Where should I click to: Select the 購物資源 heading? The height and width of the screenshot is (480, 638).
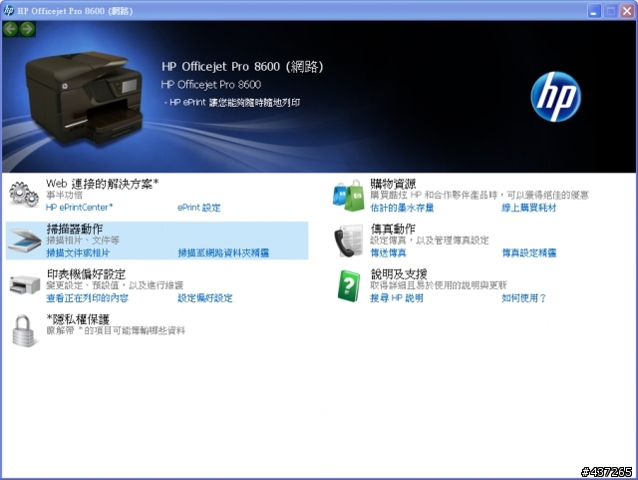click(x=393, y=184)
